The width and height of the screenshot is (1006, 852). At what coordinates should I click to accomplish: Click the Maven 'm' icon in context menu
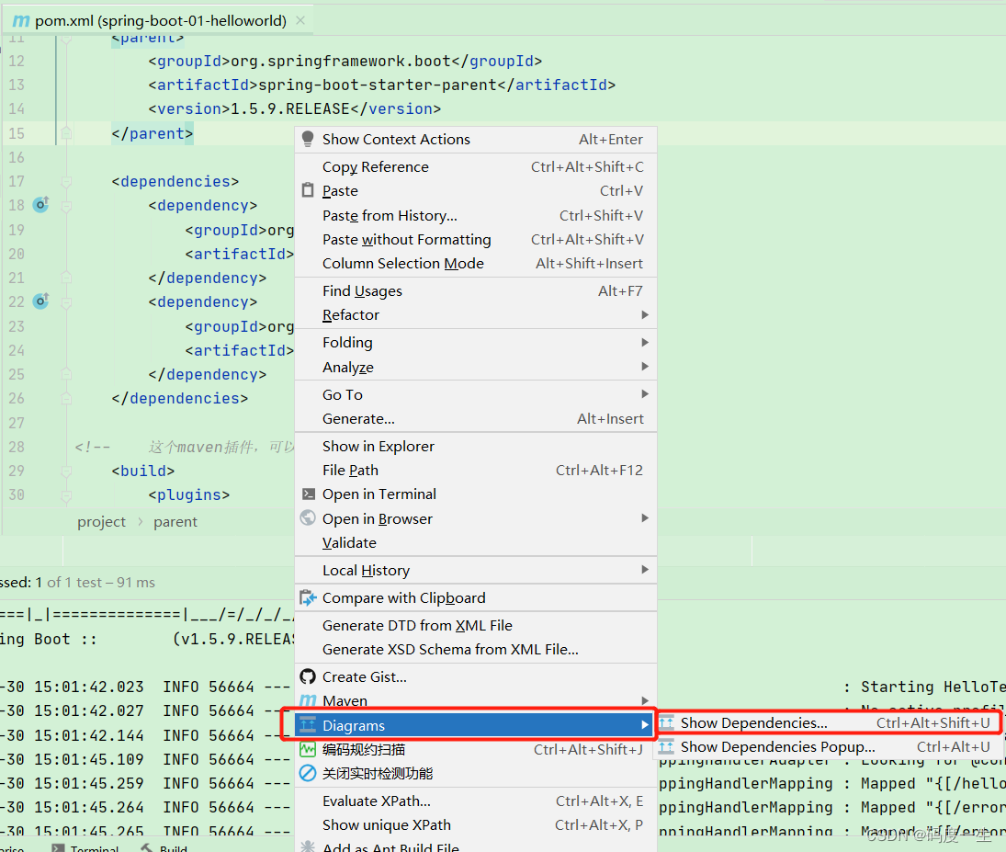pos(308,700)
